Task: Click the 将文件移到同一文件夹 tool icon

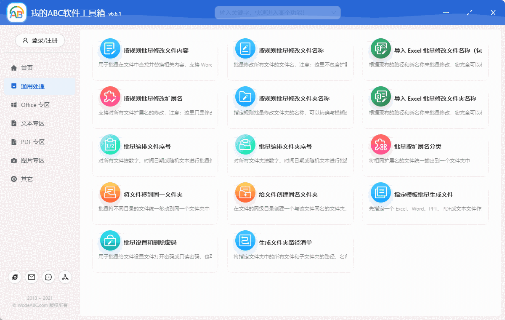Action: [x=110, y=192]
